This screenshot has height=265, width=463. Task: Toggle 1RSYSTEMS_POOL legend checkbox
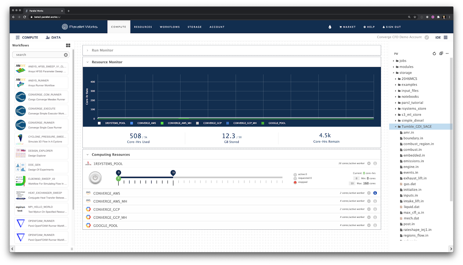click(x=99, y=123)
